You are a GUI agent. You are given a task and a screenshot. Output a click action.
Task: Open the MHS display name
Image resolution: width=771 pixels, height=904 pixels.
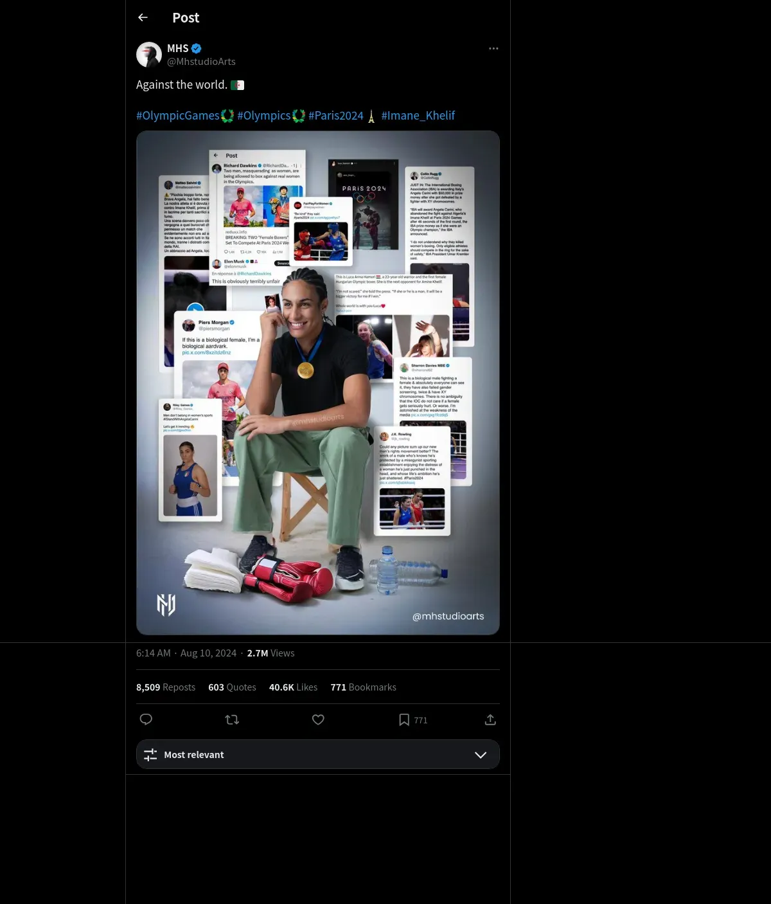coord(178,48)
